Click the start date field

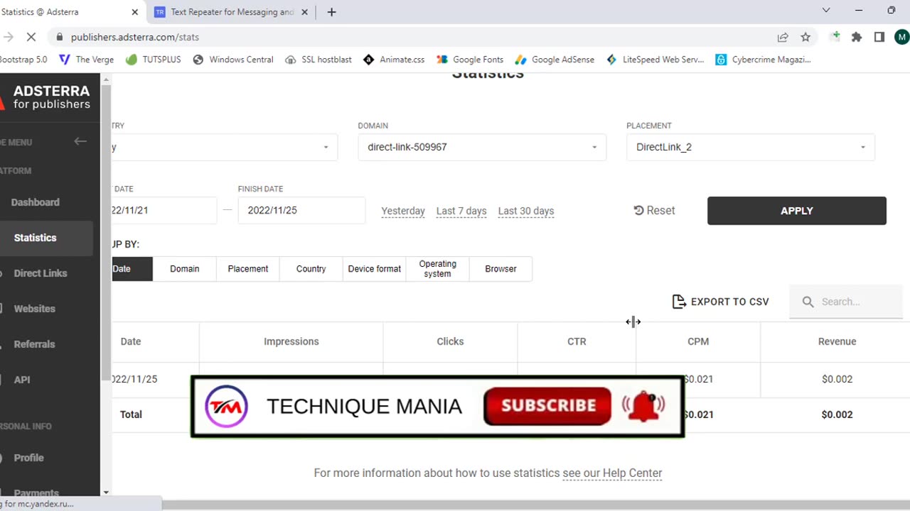click(x=164, y=210)
